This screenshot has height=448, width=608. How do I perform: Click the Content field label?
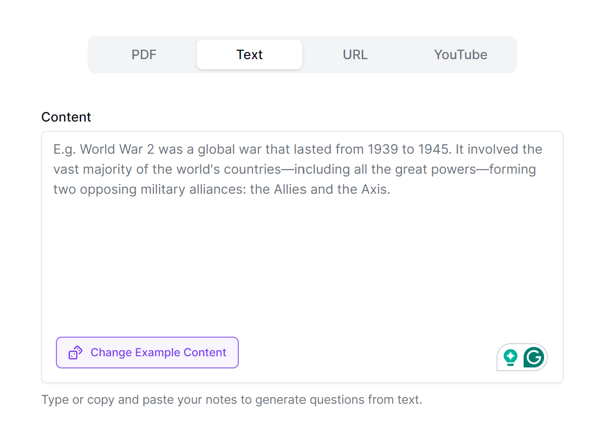click(66, 117)
